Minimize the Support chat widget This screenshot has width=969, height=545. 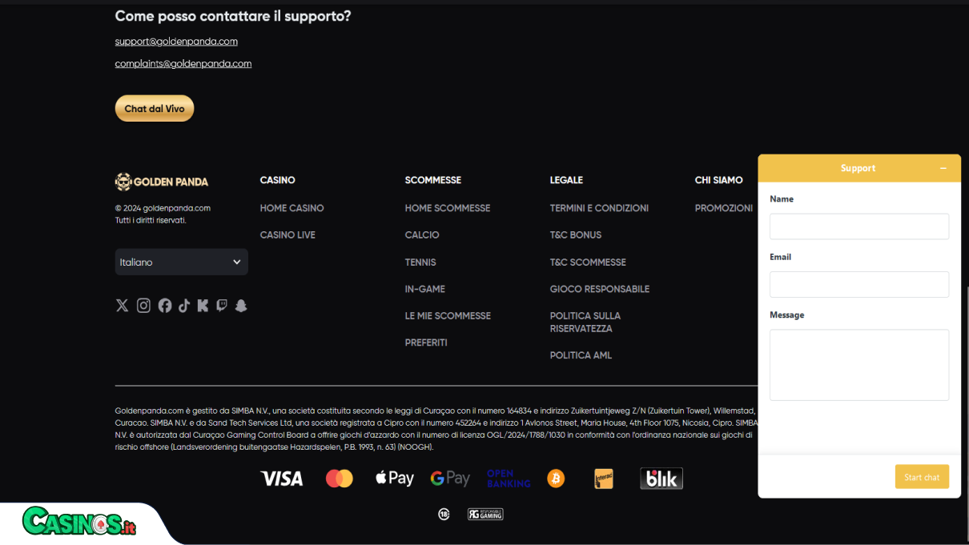pos(943,168)
